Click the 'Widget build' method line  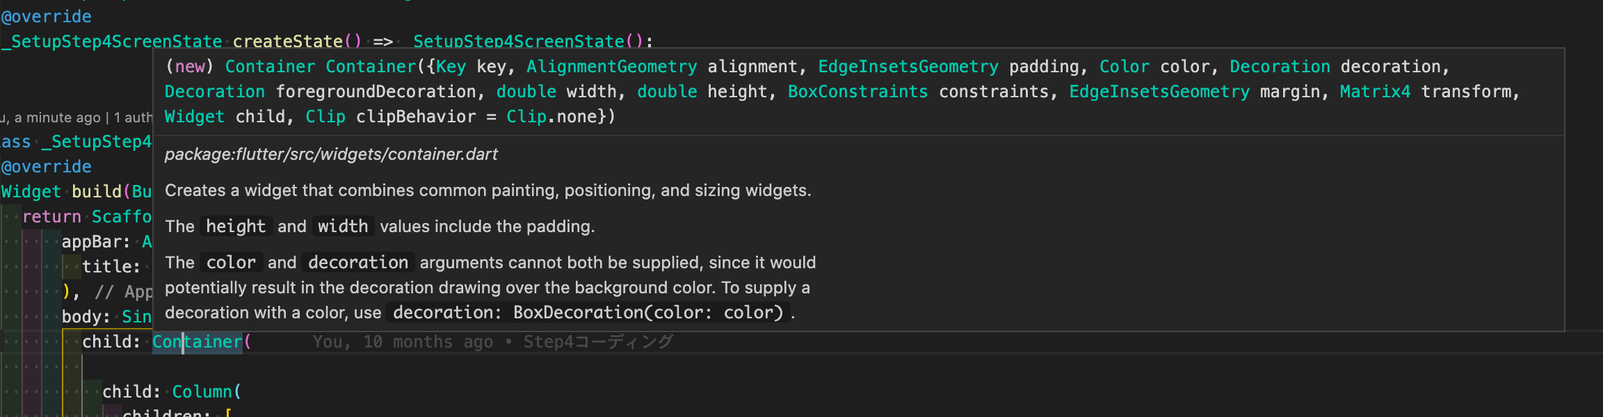(76, 192)
